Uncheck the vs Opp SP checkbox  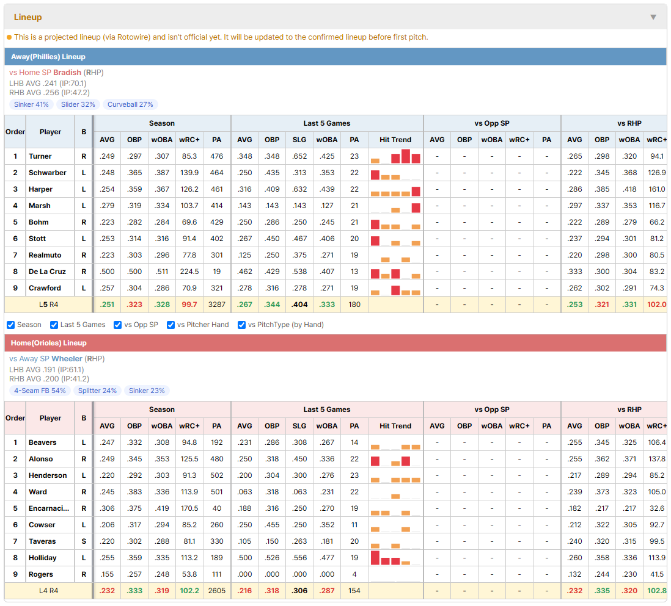118,325
